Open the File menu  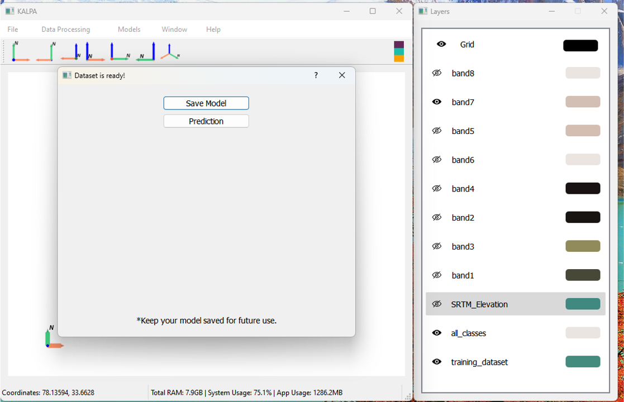coord(13,30)
